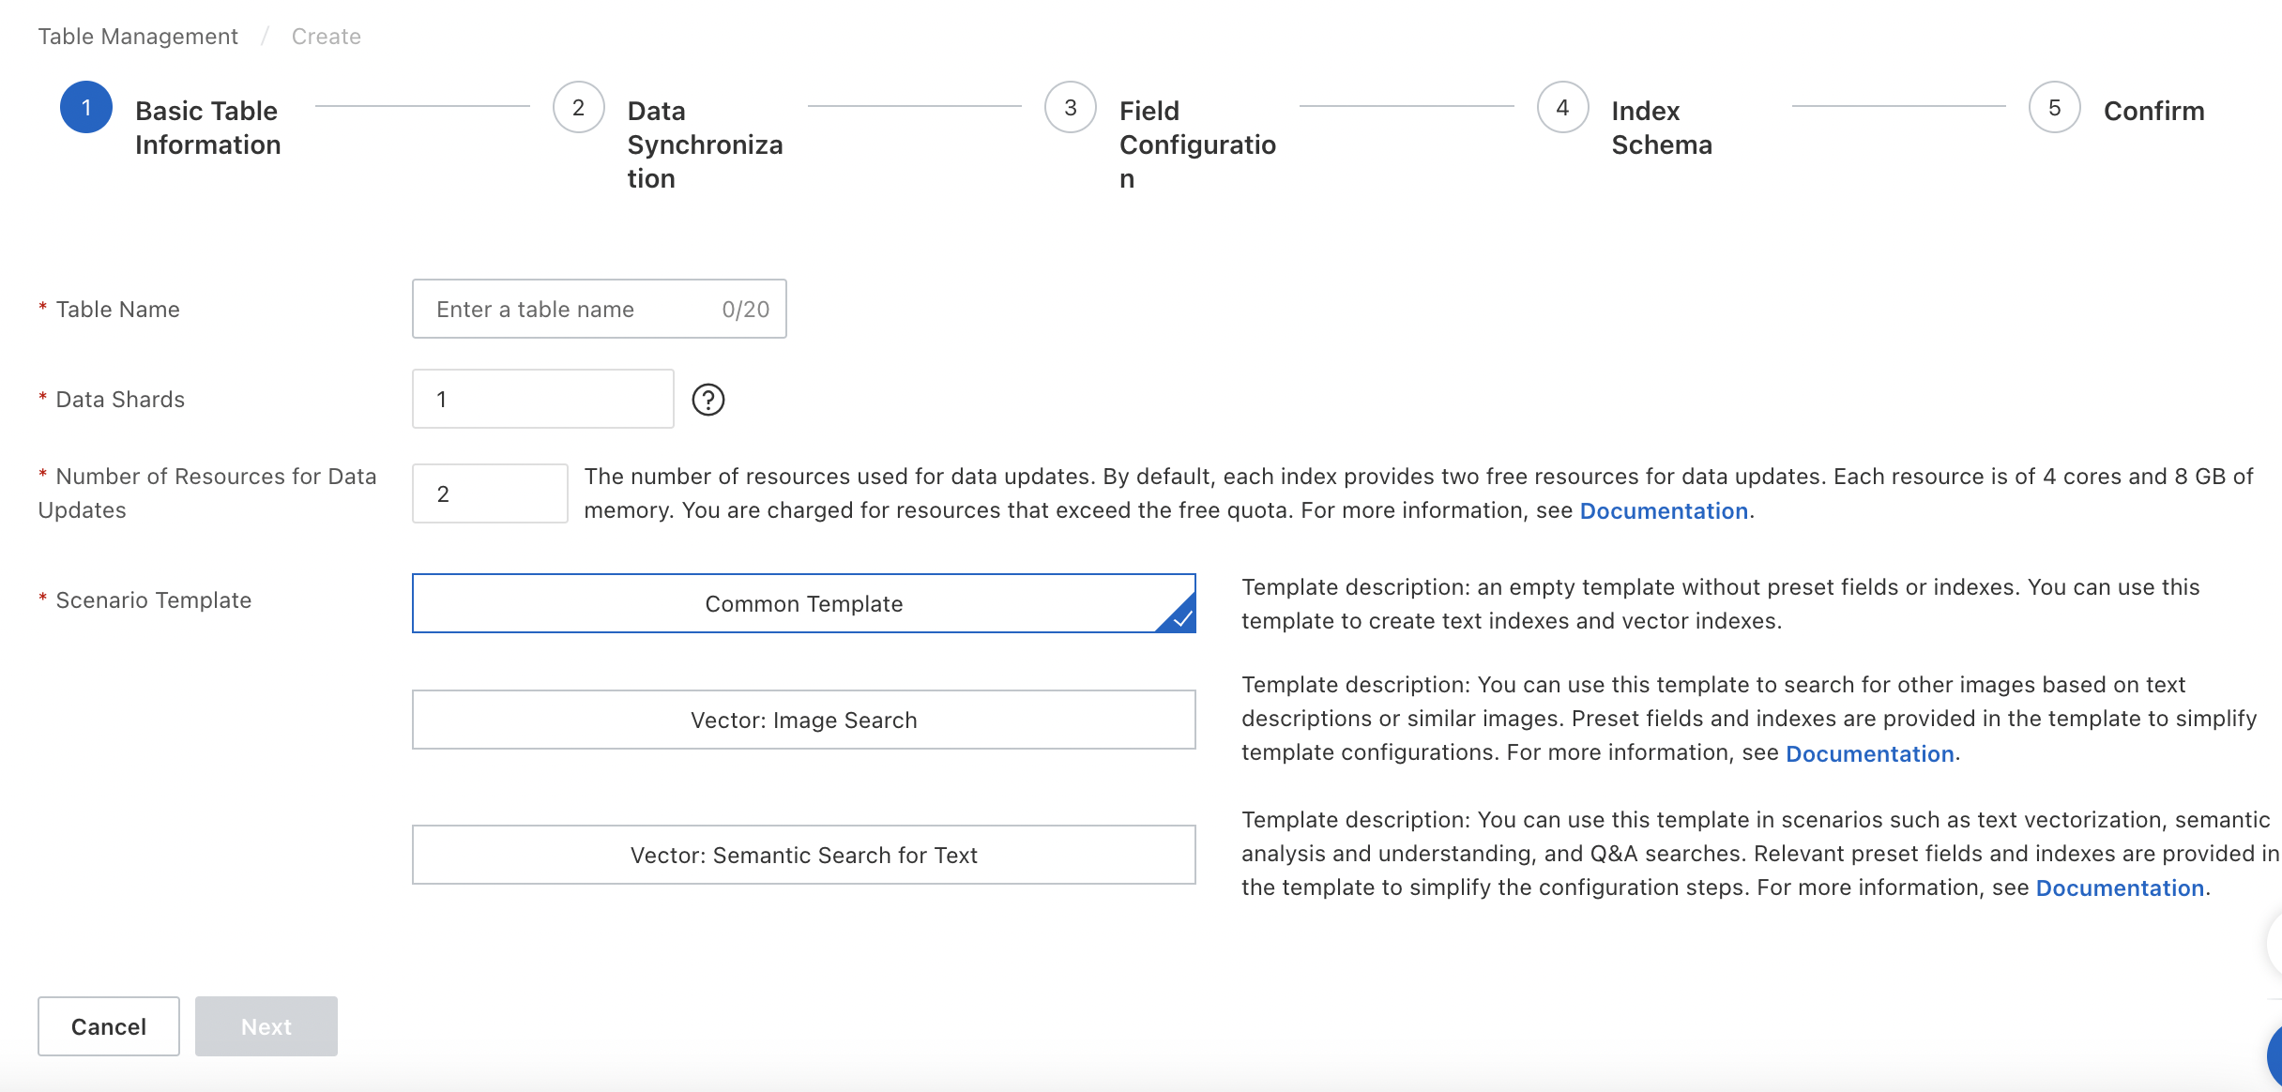The image size is (2282, 1092).
Task: Open Documentation link for data update resources
Action: [1664, 511]
